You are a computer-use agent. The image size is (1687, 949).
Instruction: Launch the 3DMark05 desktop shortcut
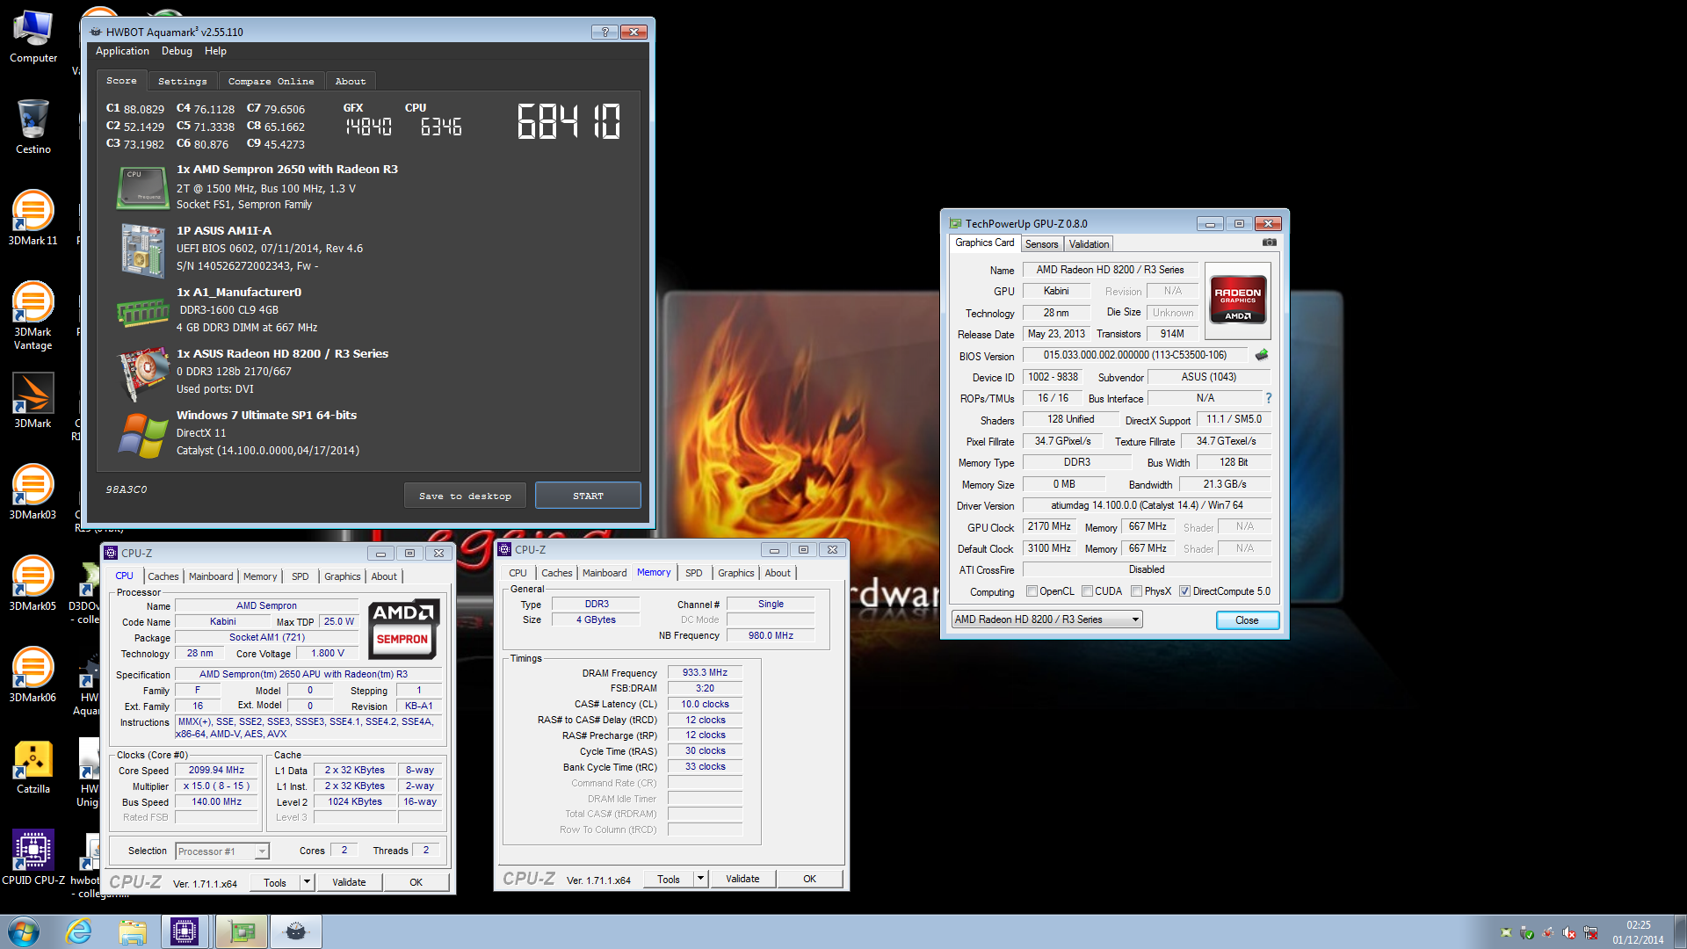(33, 584)
